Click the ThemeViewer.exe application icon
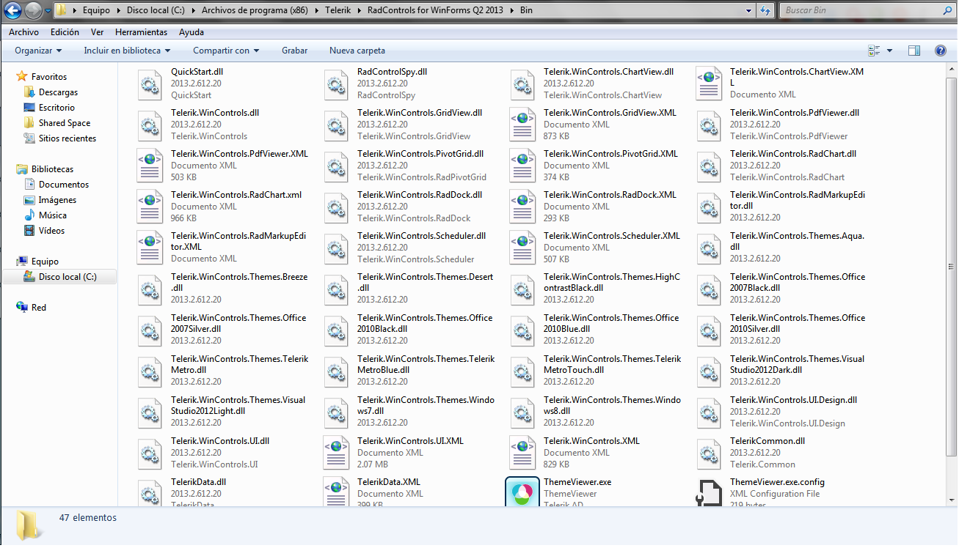This screenshot has height=548, width=959. click(x=522, y=492)
